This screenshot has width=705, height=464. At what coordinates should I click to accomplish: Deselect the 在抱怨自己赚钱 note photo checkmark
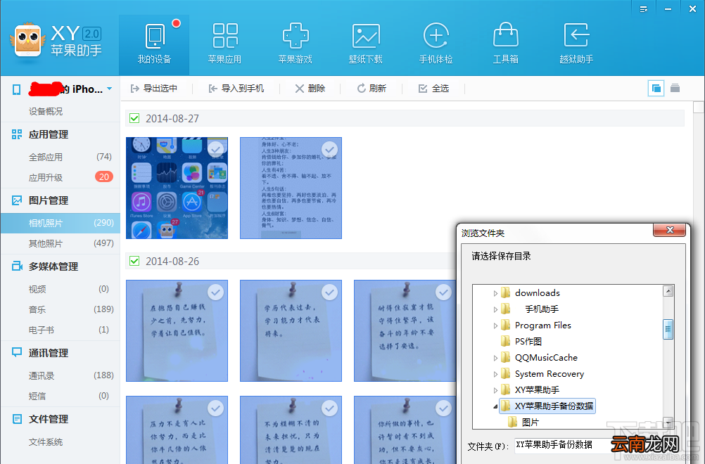pyautogui.click(x=216, y=292)
